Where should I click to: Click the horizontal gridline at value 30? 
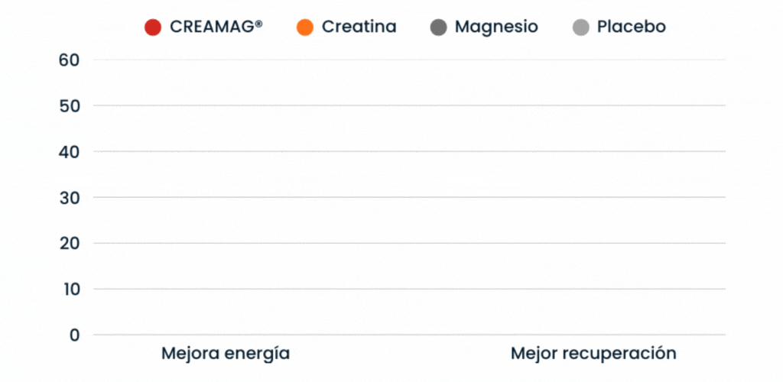point(409,197)
